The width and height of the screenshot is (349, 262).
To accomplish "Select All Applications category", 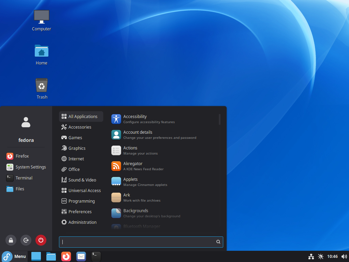I will point(81,117).
